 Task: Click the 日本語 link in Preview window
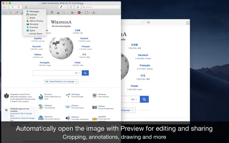coord(77,30)
